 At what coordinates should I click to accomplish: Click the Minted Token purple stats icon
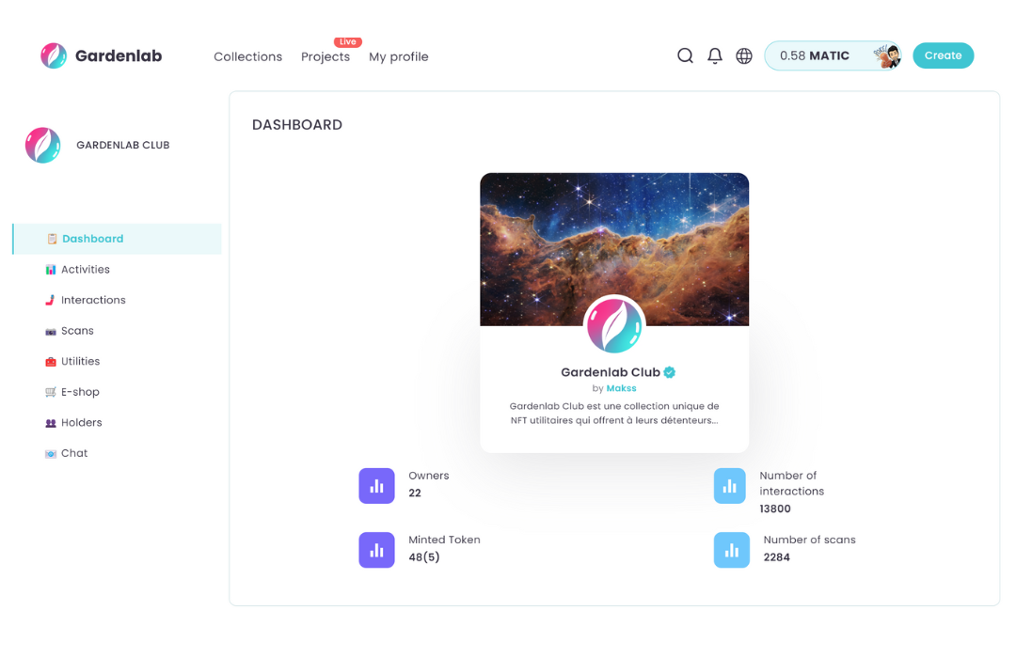(x=376, y=550)
